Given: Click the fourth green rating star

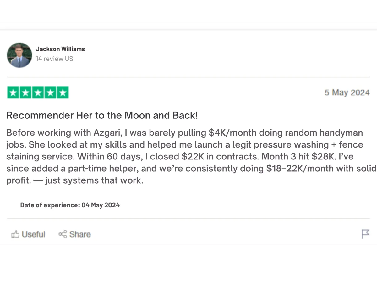Looking at the screenshot, I should (x=50, y=93).
